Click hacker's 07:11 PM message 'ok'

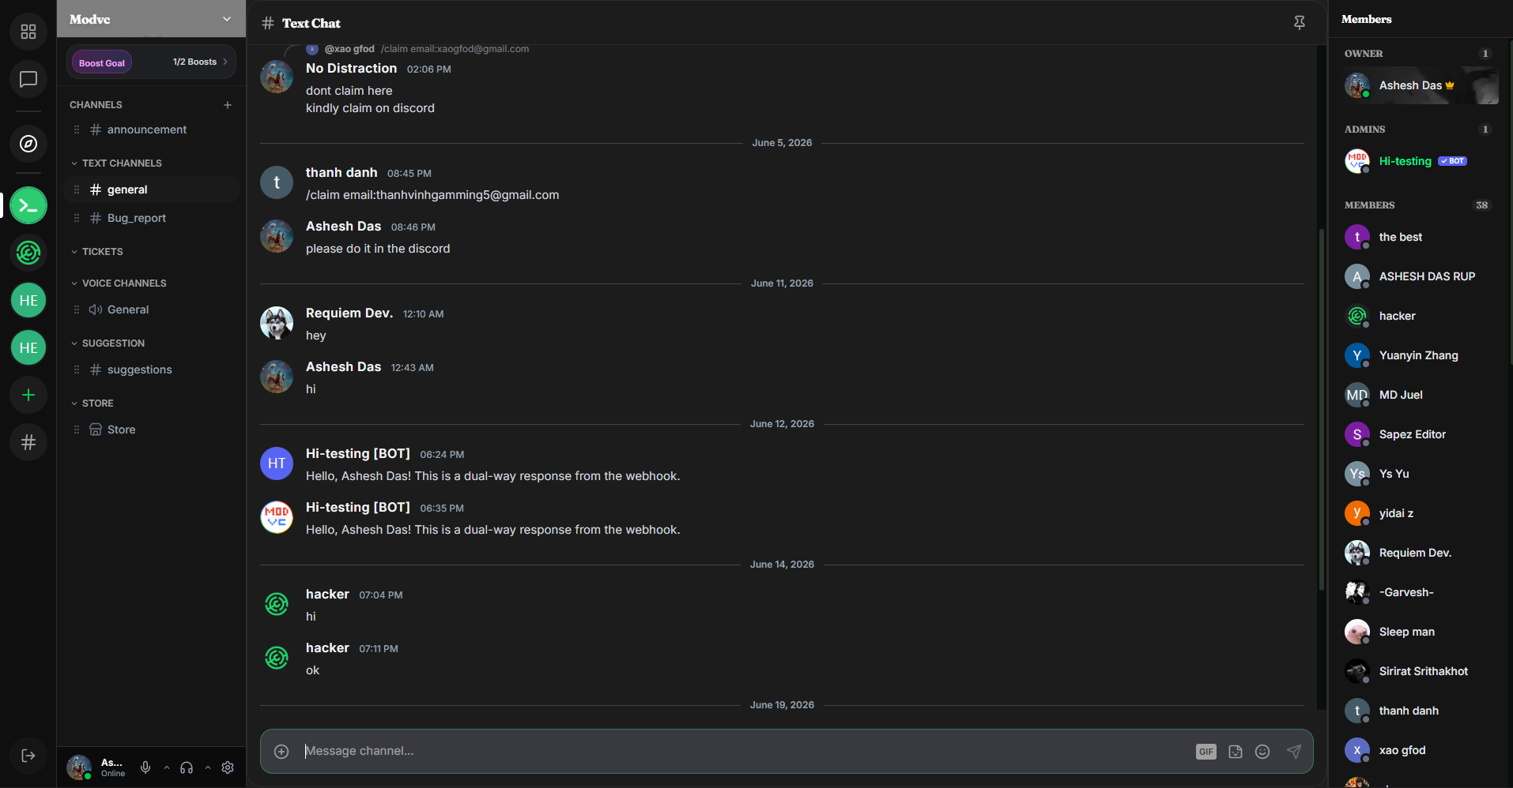(x=312, y=670)
